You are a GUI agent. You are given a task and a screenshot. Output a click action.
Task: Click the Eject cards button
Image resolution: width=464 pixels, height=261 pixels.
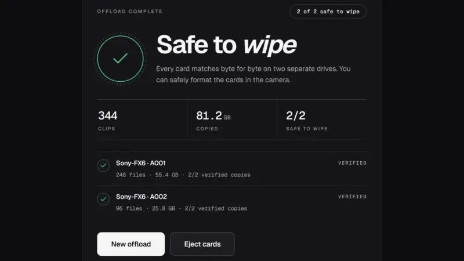click(x=202, y=244)
